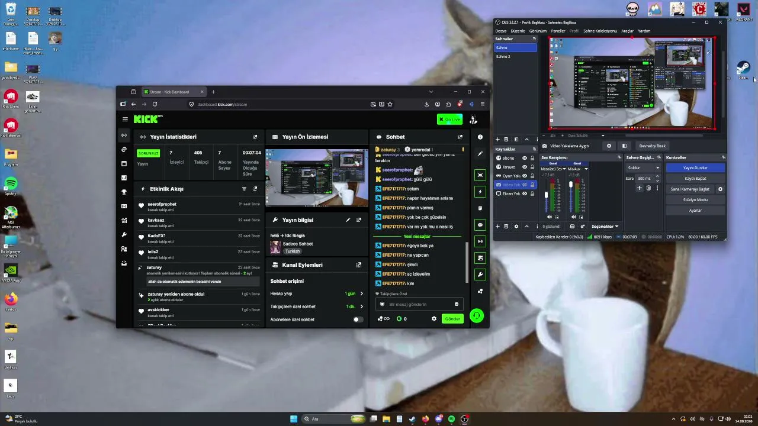Expand the Seçenekler dropdown in audio mixer

pos(605,226)
